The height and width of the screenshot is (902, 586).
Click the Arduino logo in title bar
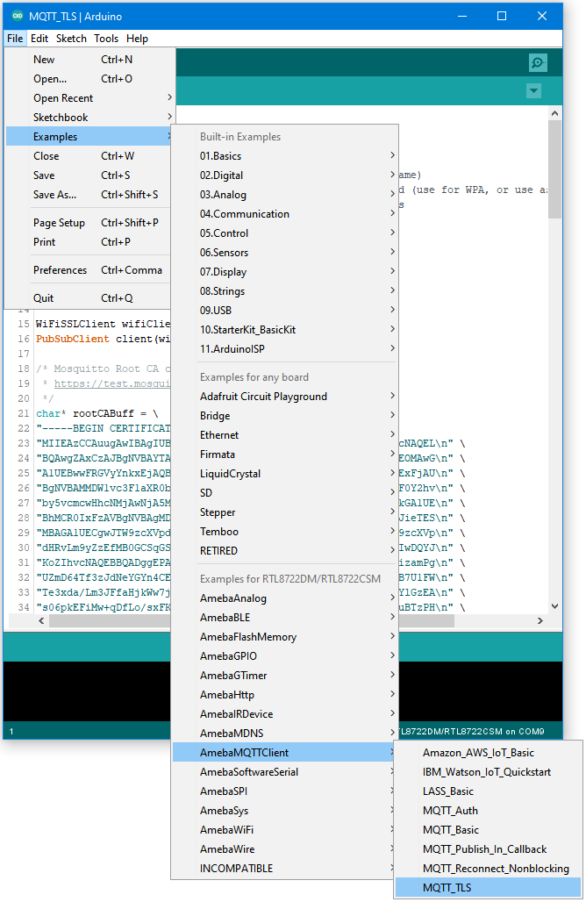coord(18,16)
